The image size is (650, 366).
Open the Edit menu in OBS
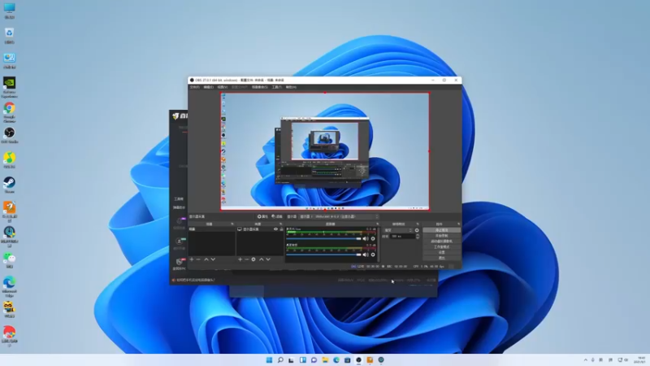click(209, 87)
